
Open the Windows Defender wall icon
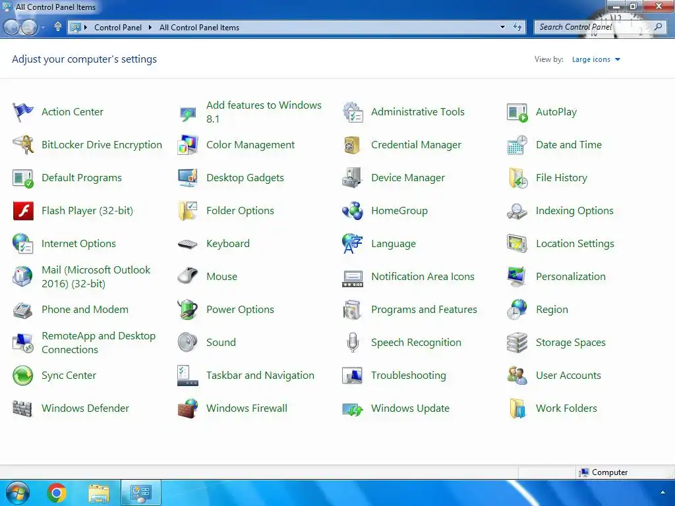point(22,408)
